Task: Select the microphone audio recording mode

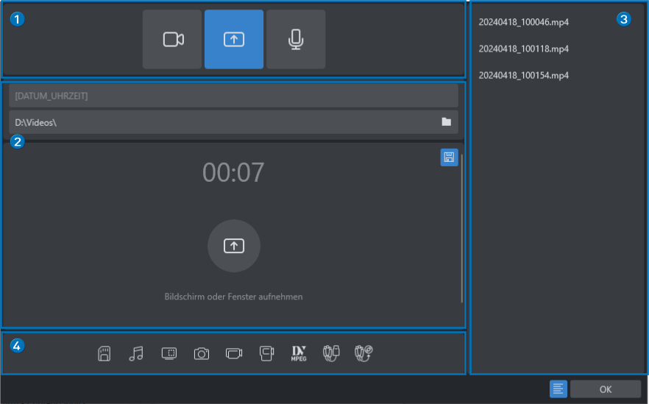Action: click(296, 40)
